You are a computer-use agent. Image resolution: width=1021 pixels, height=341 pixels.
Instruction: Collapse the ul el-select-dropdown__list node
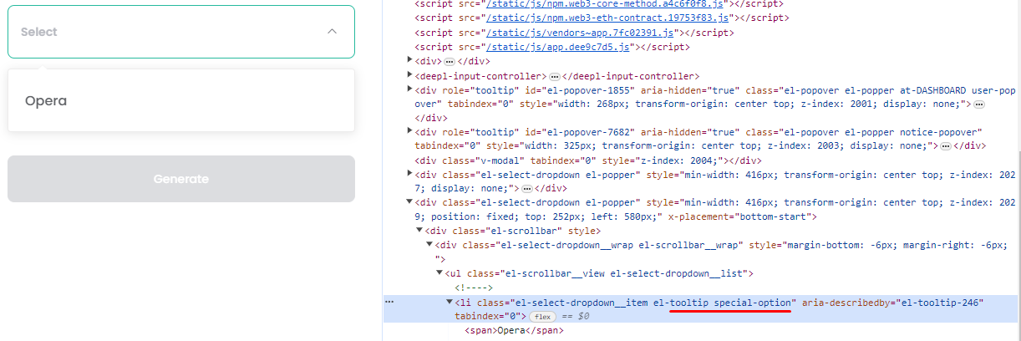click(x=439, y=273)
